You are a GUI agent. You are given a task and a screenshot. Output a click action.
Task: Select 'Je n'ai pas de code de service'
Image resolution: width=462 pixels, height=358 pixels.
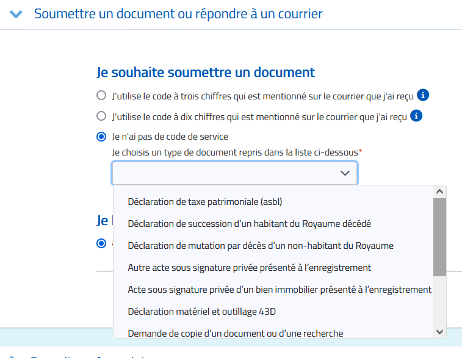(x=101, y=137)
